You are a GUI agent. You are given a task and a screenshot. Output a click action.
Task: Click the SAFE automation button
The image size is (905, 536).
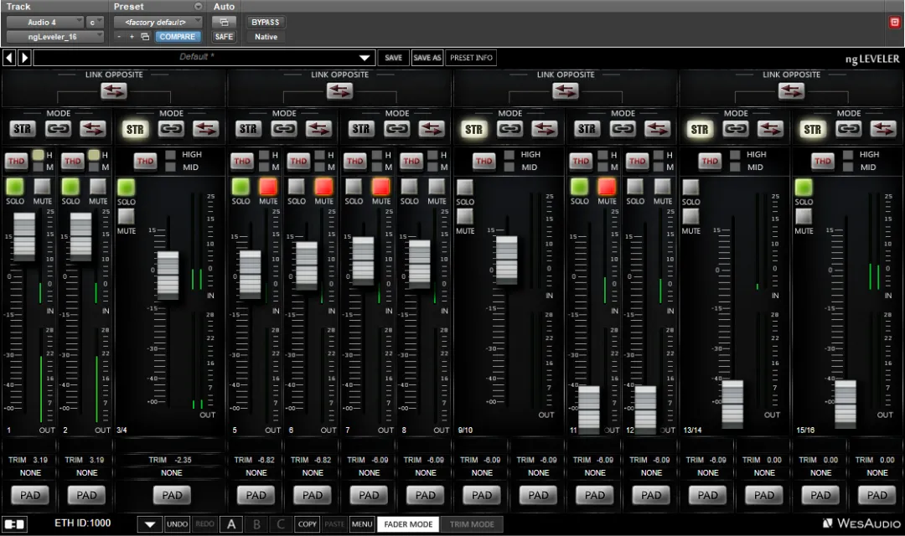tap(224, 36)
